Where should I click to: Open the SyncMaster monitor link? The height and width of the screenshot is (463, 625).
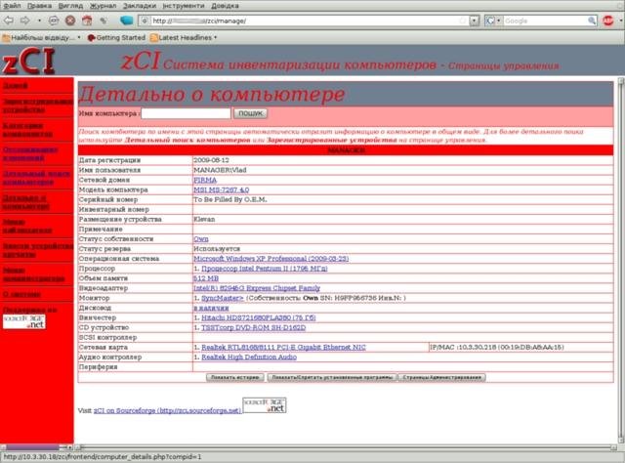pos(223,298)
